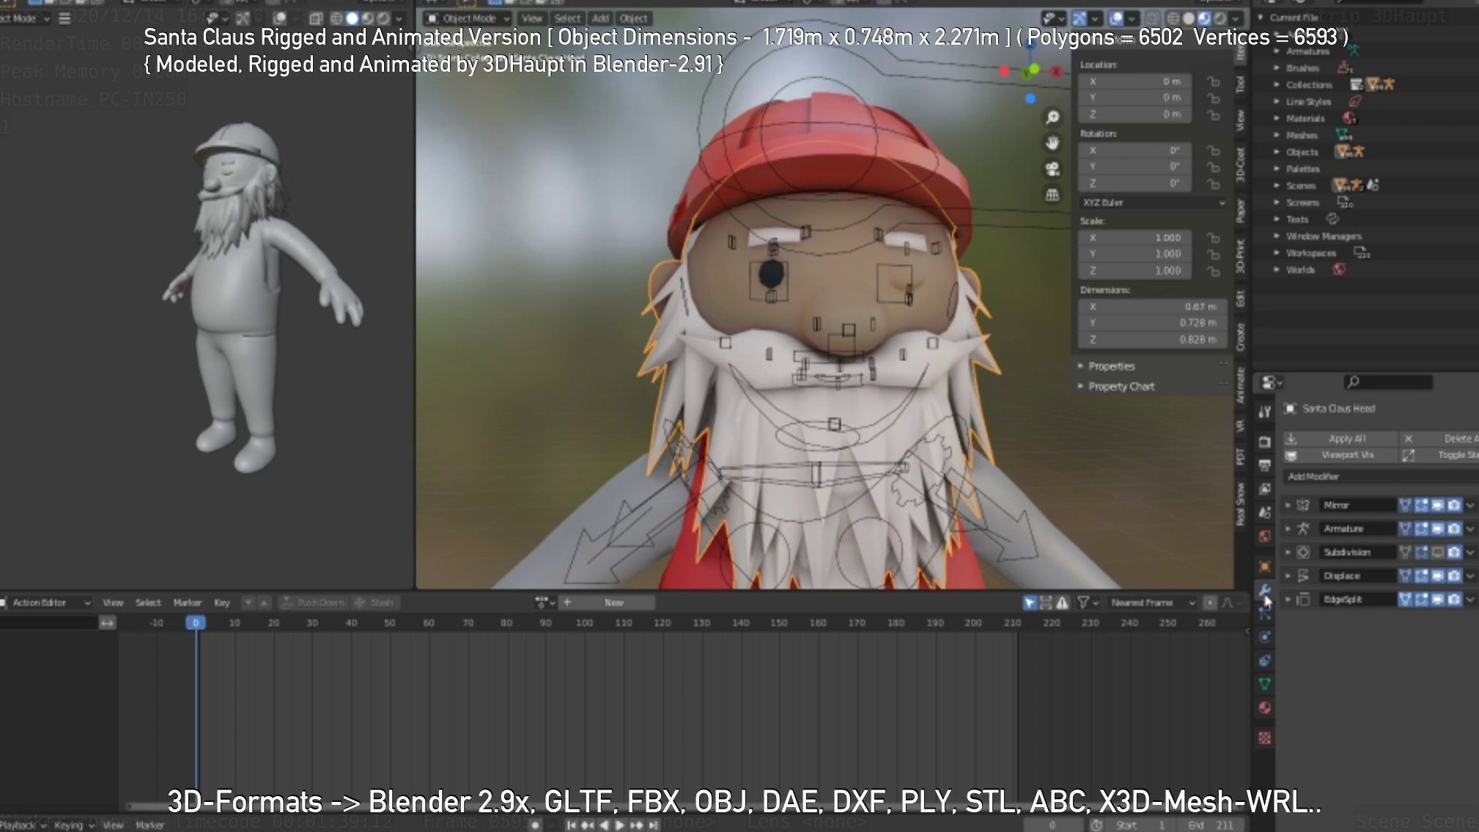Expand the Materials entry in outliner

[x=1277, y=118]
